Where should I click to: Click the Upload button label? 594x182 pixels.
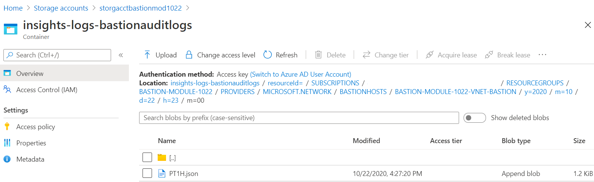coord(166,55)
